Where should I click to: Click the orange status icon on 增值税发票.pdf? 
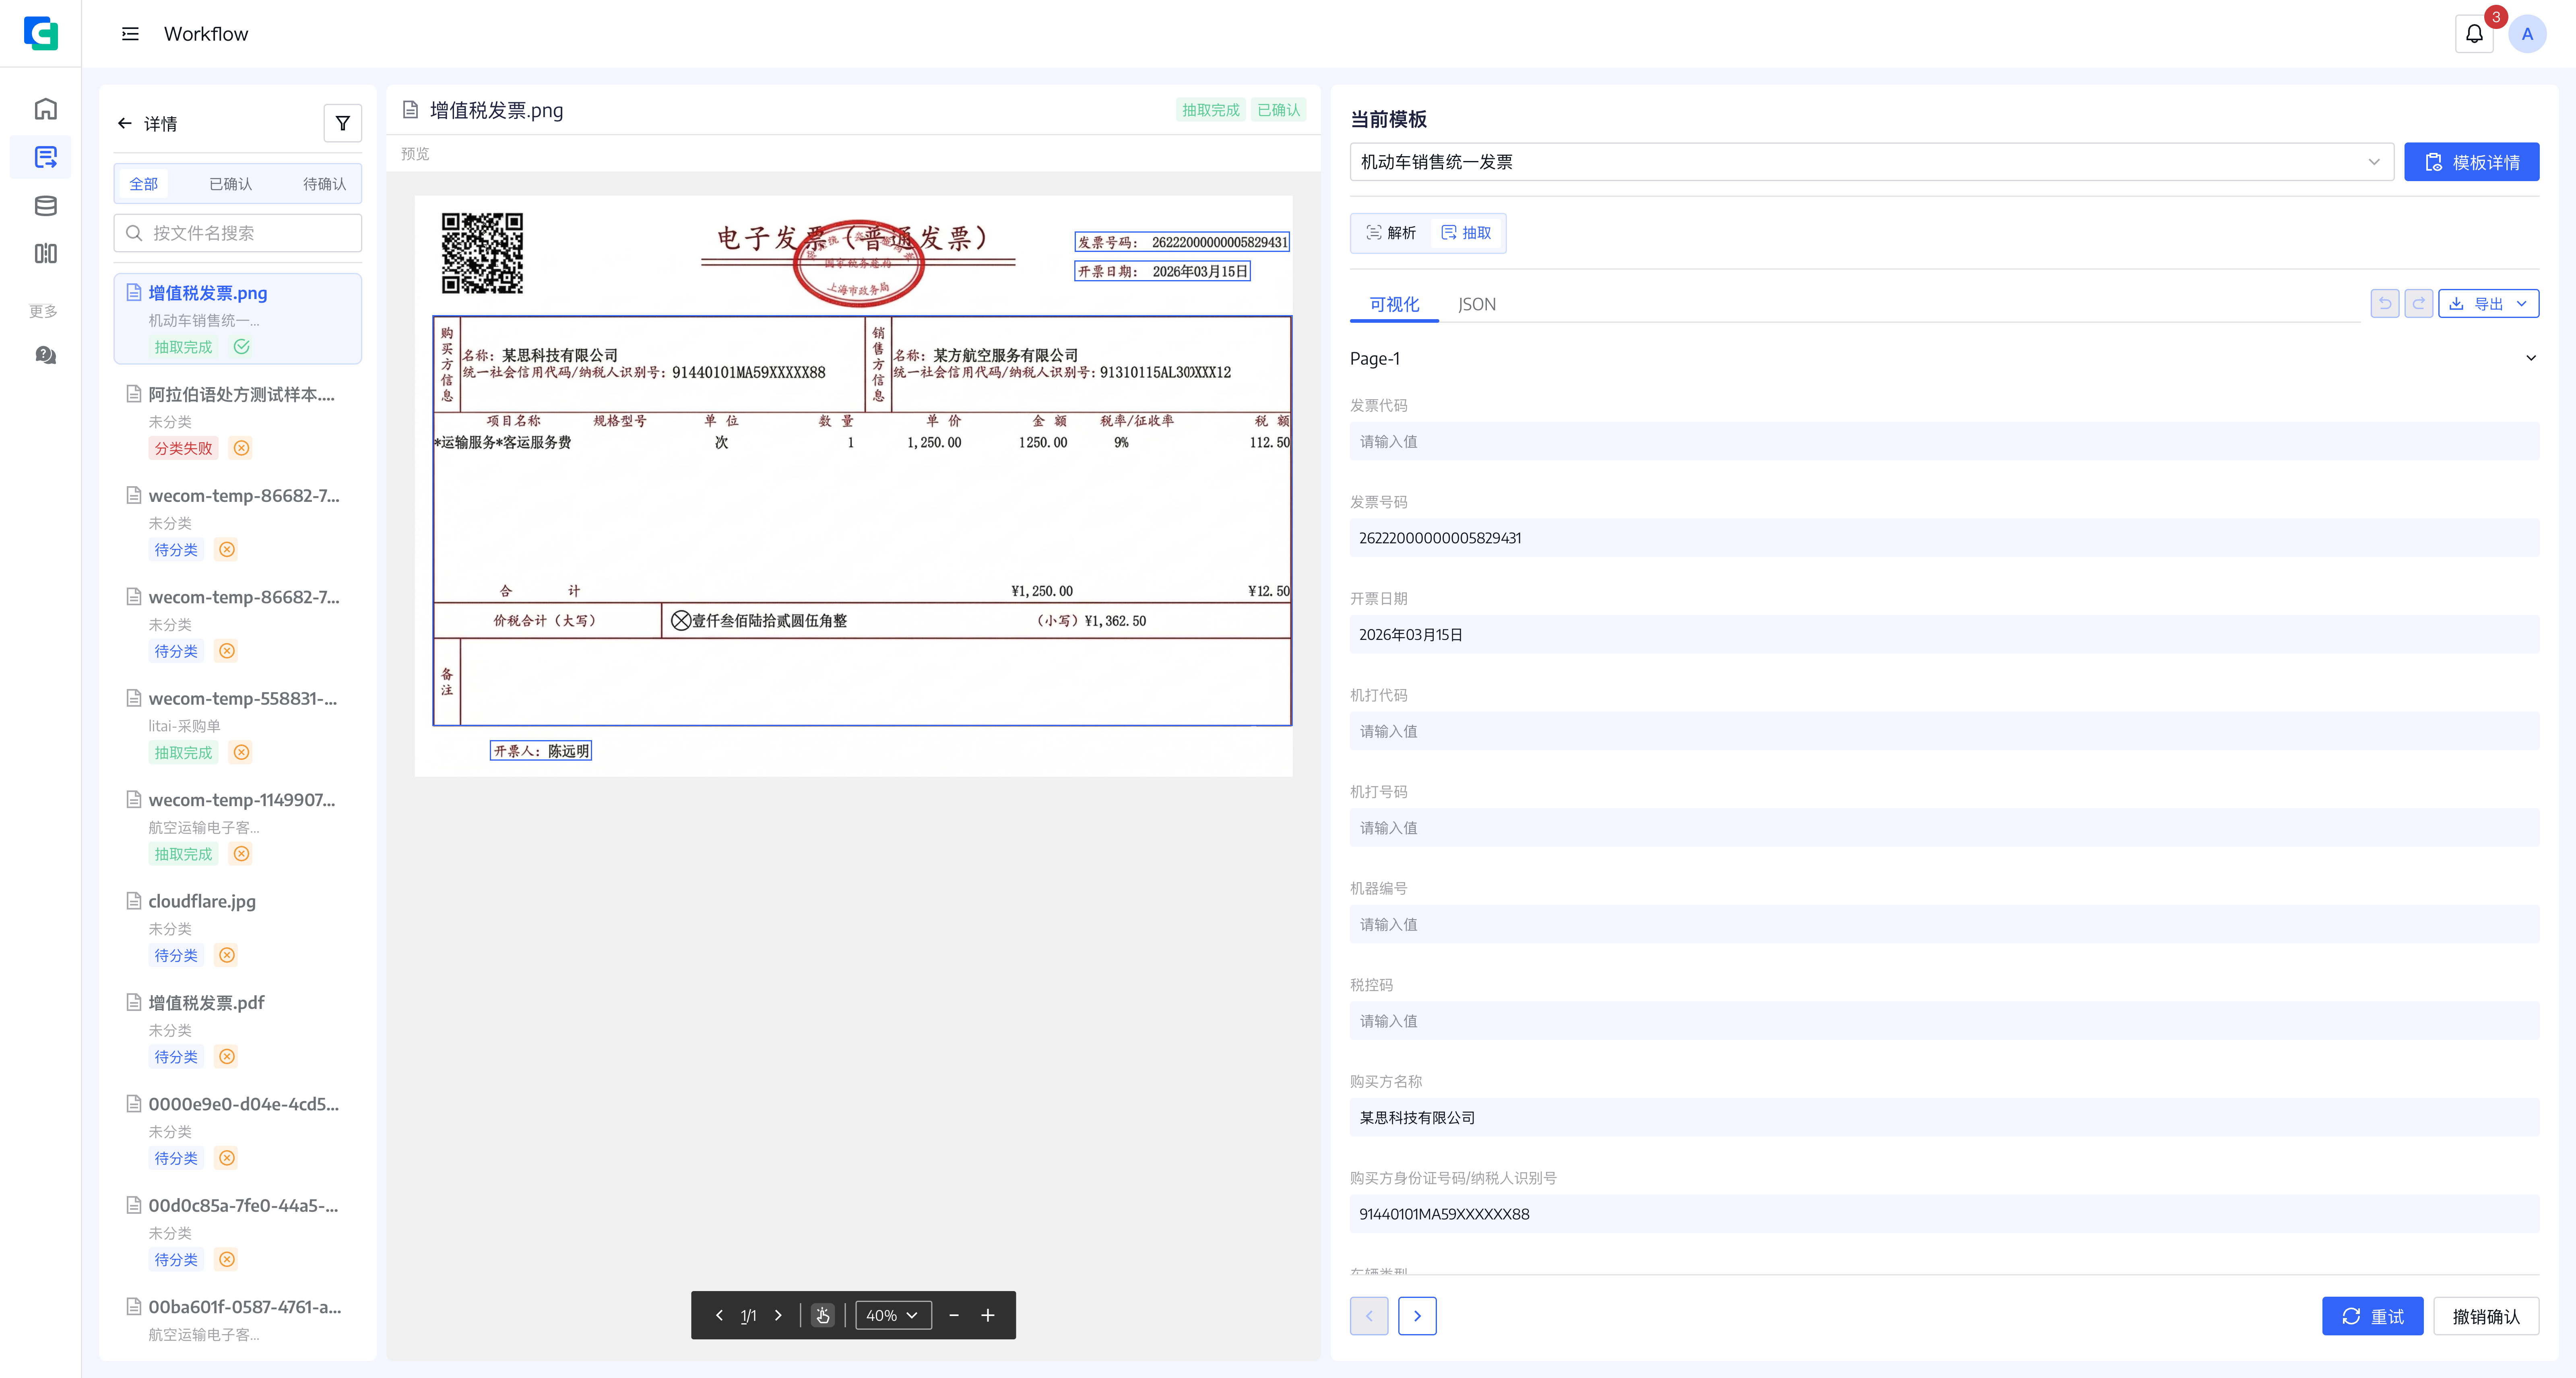click(227, 1056)
